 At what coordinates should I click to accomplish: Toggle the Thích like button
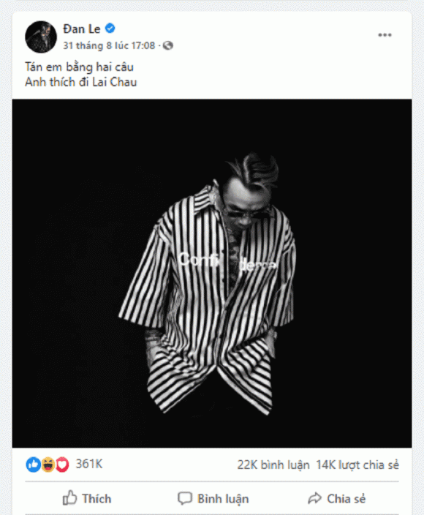tap(87, 498)
